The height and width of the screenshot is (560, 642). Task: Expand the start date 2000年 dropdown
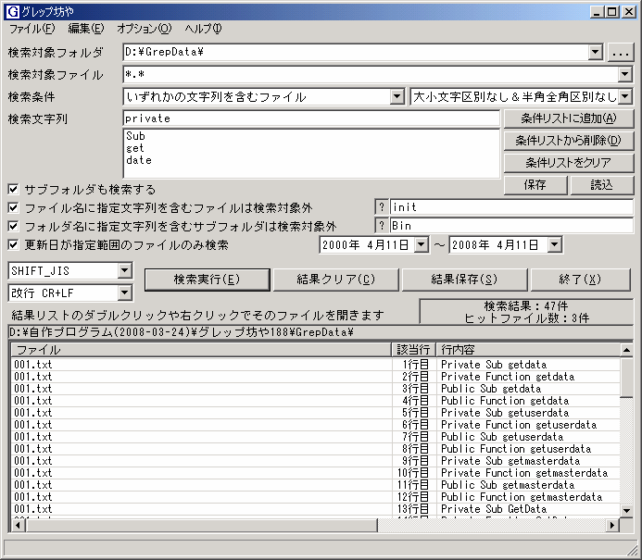coord(421,245)
